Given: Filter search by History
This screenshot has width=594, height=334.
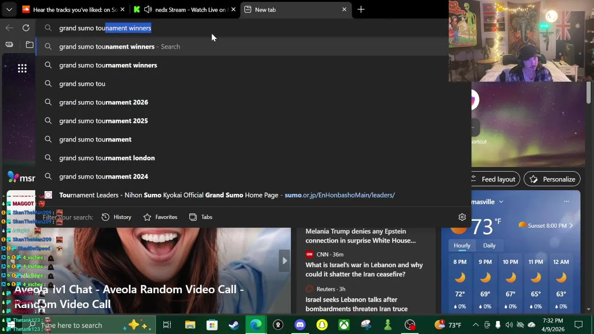Looking at the screenshot, I should (116, 217).
